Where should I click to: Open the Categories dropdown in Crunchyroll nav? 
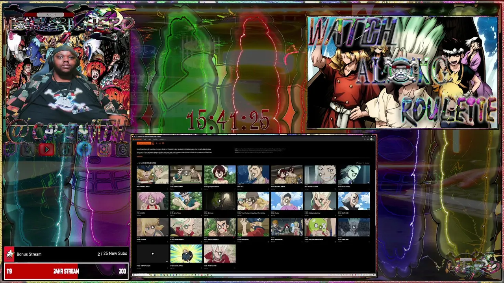pyautogui.click(x=162, y=139)
